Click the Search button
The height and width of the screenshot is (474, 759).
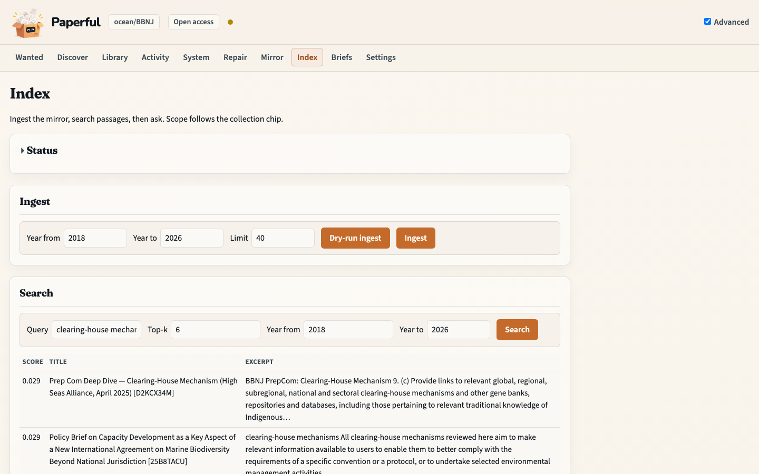click(517, 330)
